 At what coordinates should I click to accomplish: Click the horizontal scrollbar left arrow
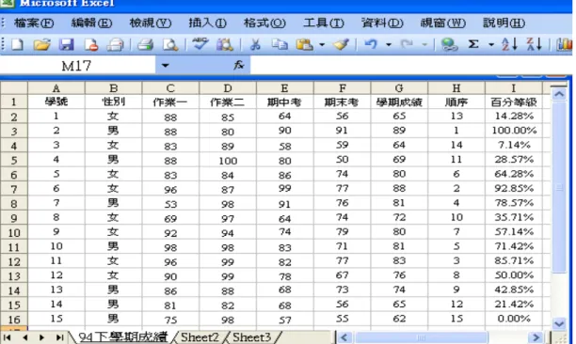pos(344,337)
